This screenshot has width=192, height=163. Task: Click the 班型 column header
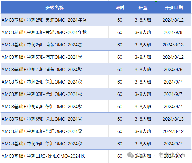(143, 8)
